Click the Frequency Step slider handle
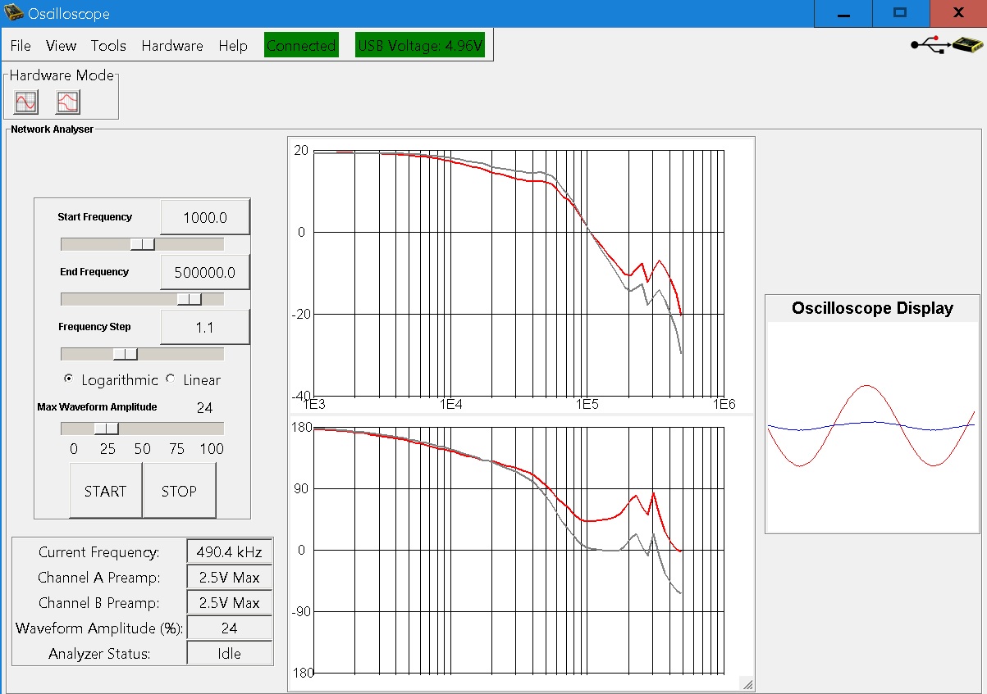This screenshot has height=694, width=987. [x=126, y=354]
